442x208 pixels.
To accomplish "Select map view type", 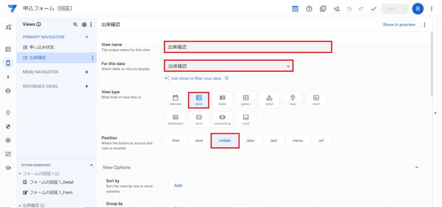I will [293, 100].
